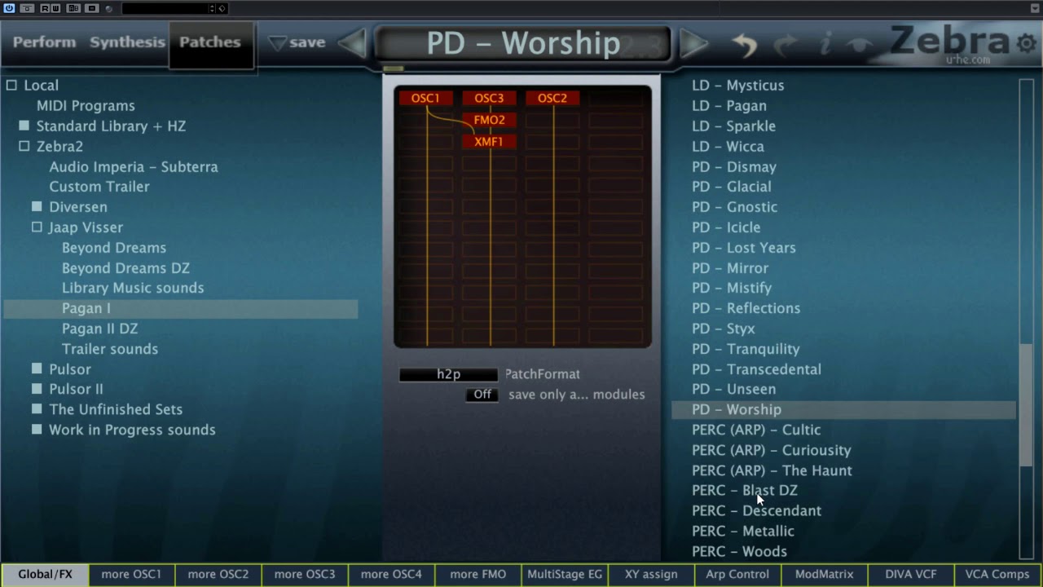Load the next patch with right arrow
The image size is (1043, 587).
pyautogui.click(x=693, y=43)
